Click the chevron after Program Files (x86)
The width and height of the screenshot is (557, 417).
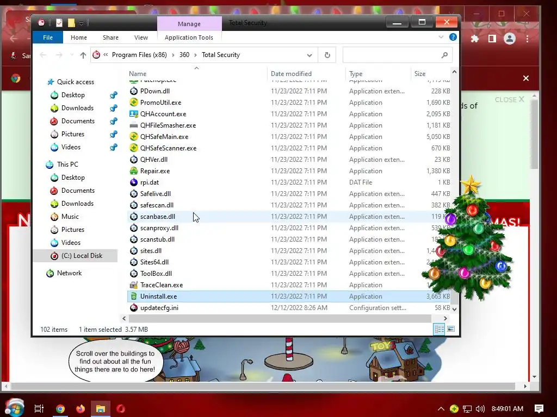(x=173, y=55)
